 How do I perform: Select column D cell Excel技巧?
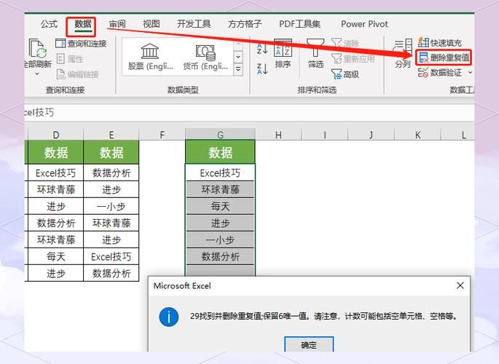pyautogui.click(x=55, y=173)
